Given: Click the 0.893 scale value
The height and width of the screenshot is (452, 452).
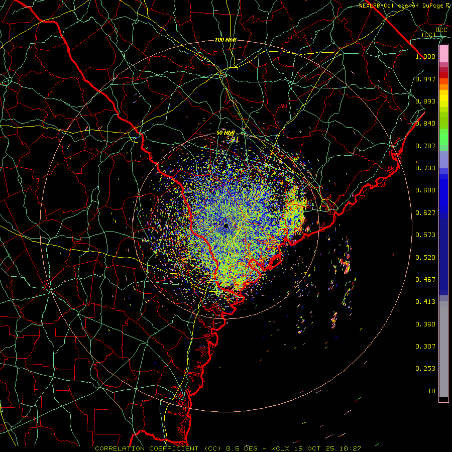Looking at the screenshot, I should pyautogui.click(x=425, y=101).
